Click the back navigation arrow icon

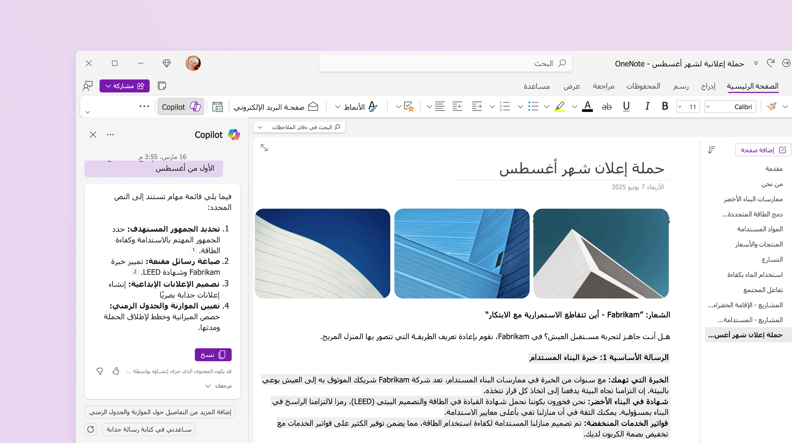(786, 63)
